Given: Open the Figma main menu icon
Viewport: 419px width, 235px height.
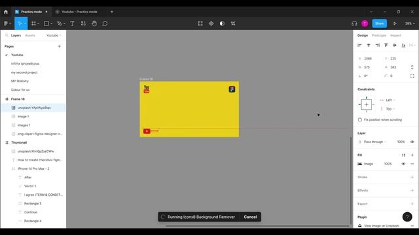Looking at the screenshot, I should coord(6,23).
